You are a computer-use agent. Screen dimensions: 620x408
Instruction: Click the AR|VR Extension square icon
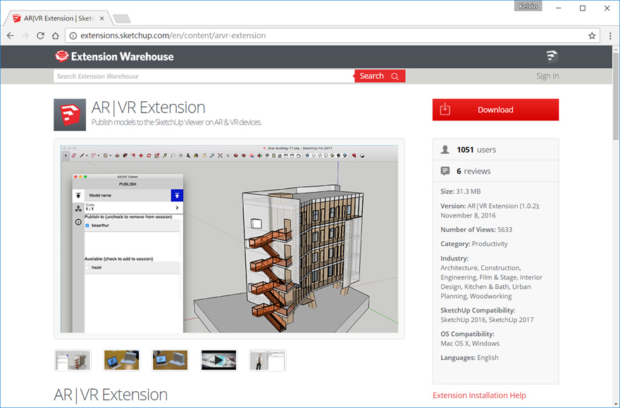point(70,115)
